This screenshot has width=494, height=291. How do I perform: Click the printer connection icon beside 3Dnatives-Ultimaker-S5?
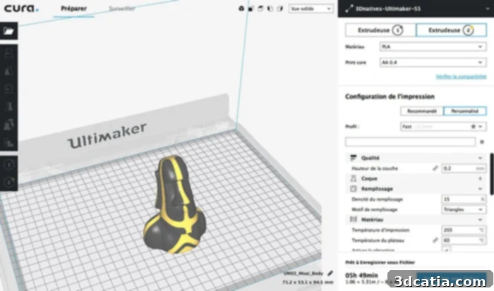[349, 9]
